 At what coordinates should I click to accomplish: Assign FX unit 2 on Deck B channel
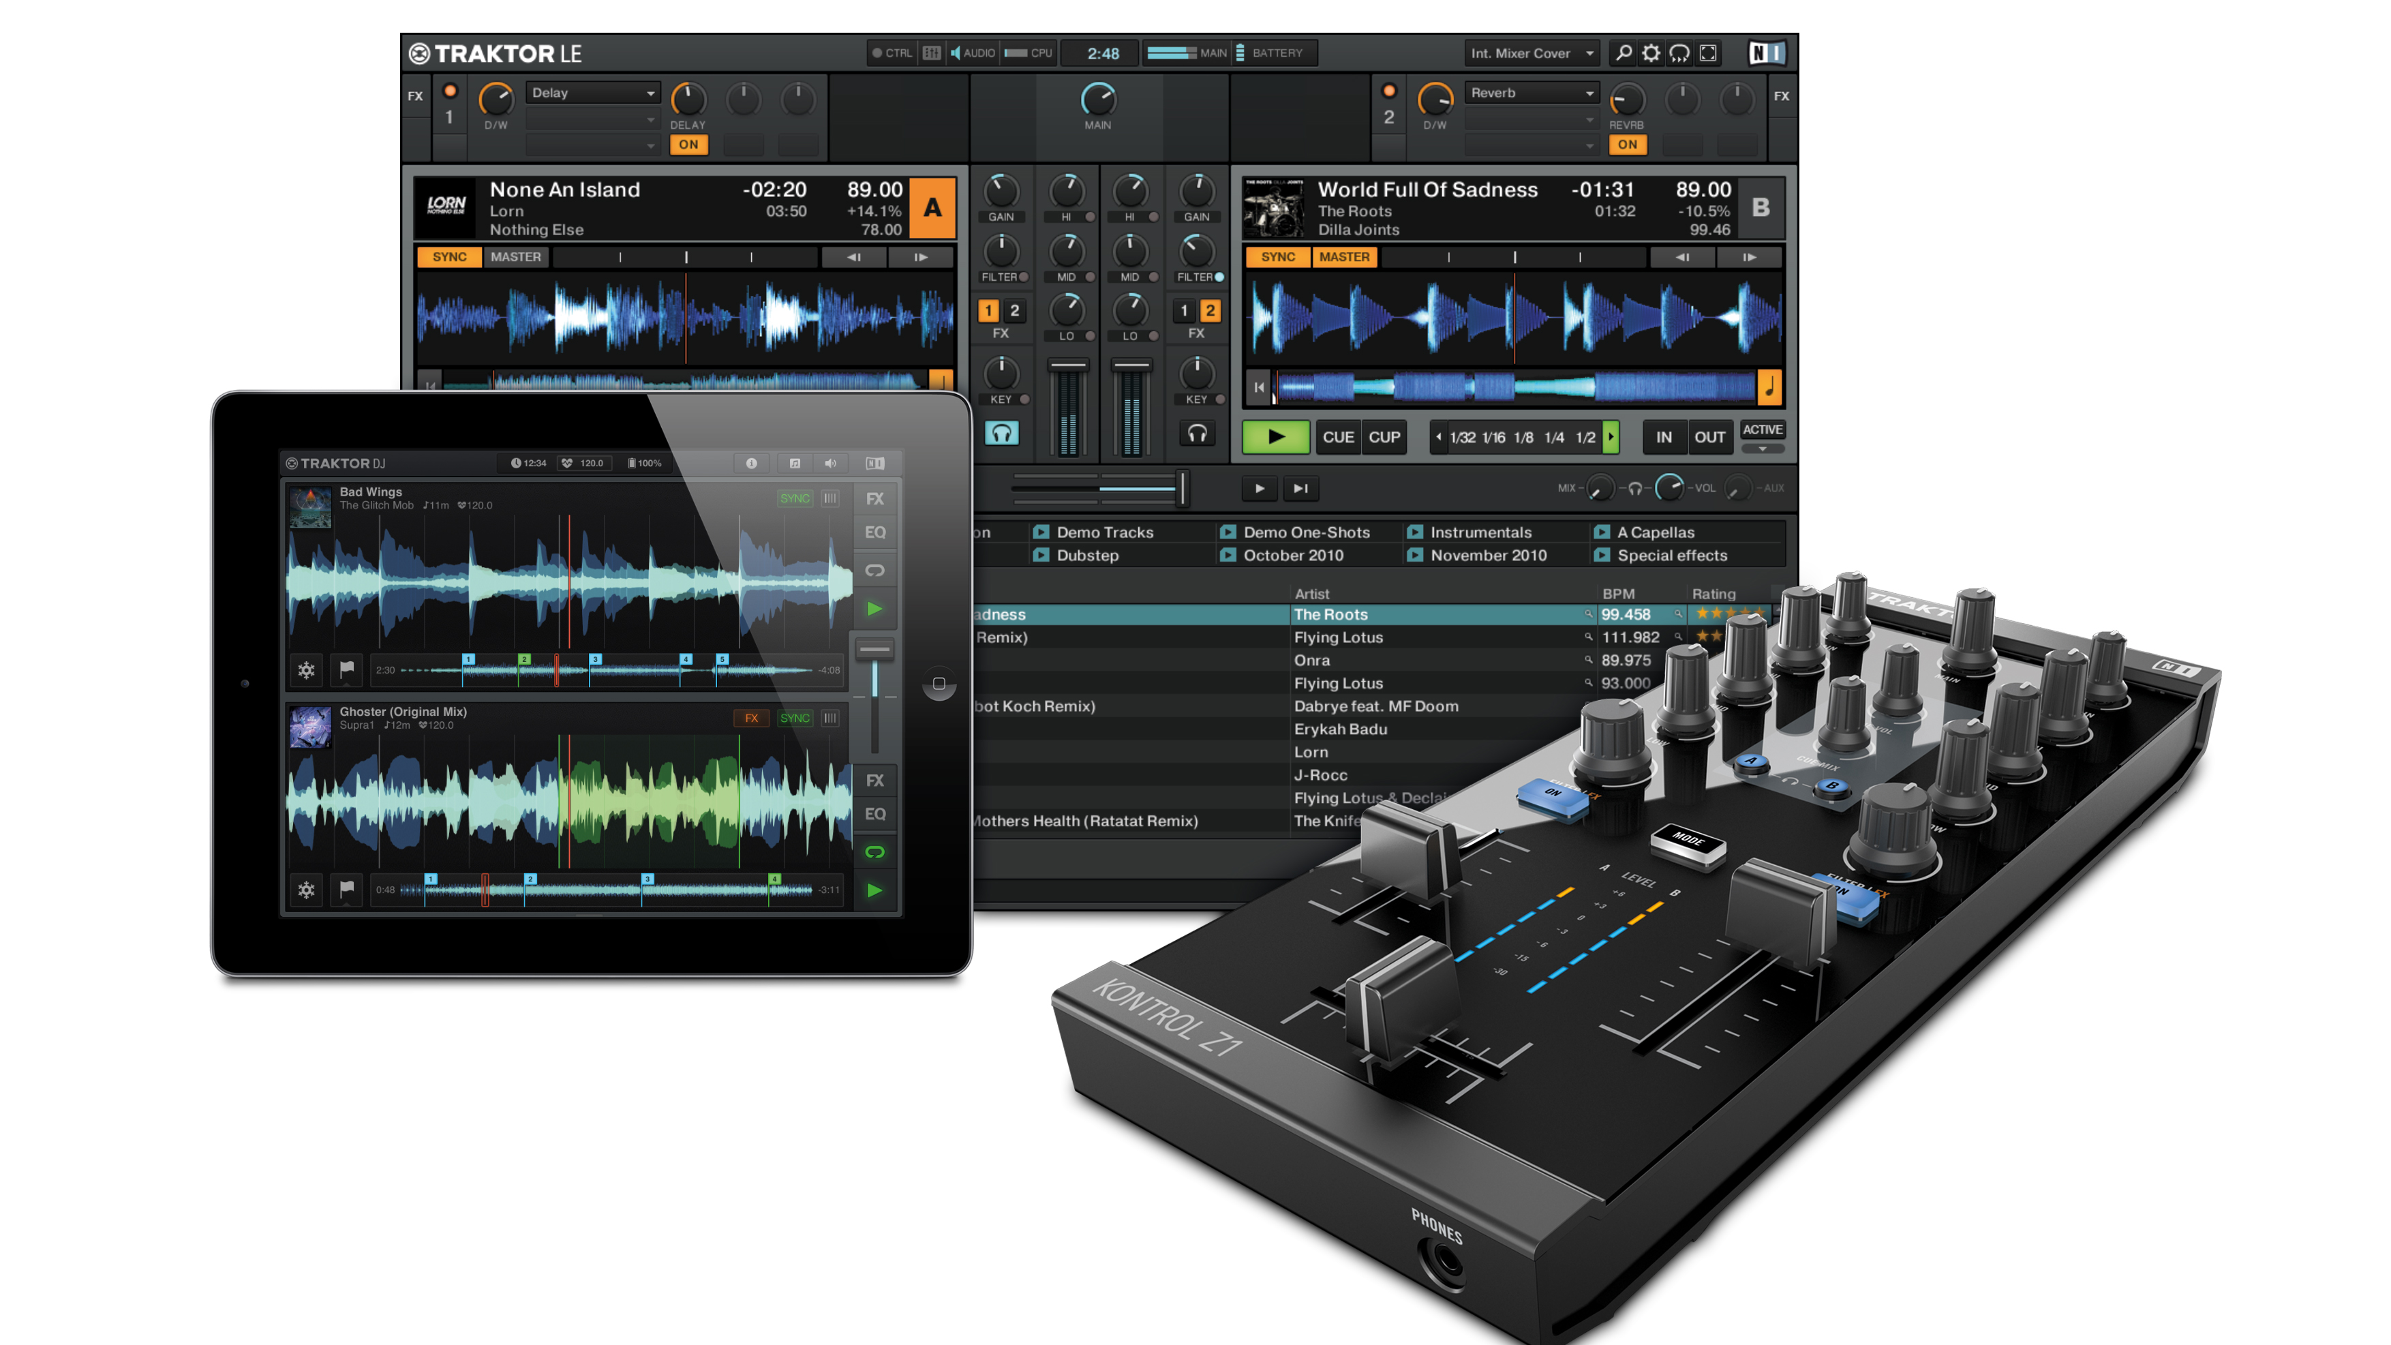(1210, 311)
